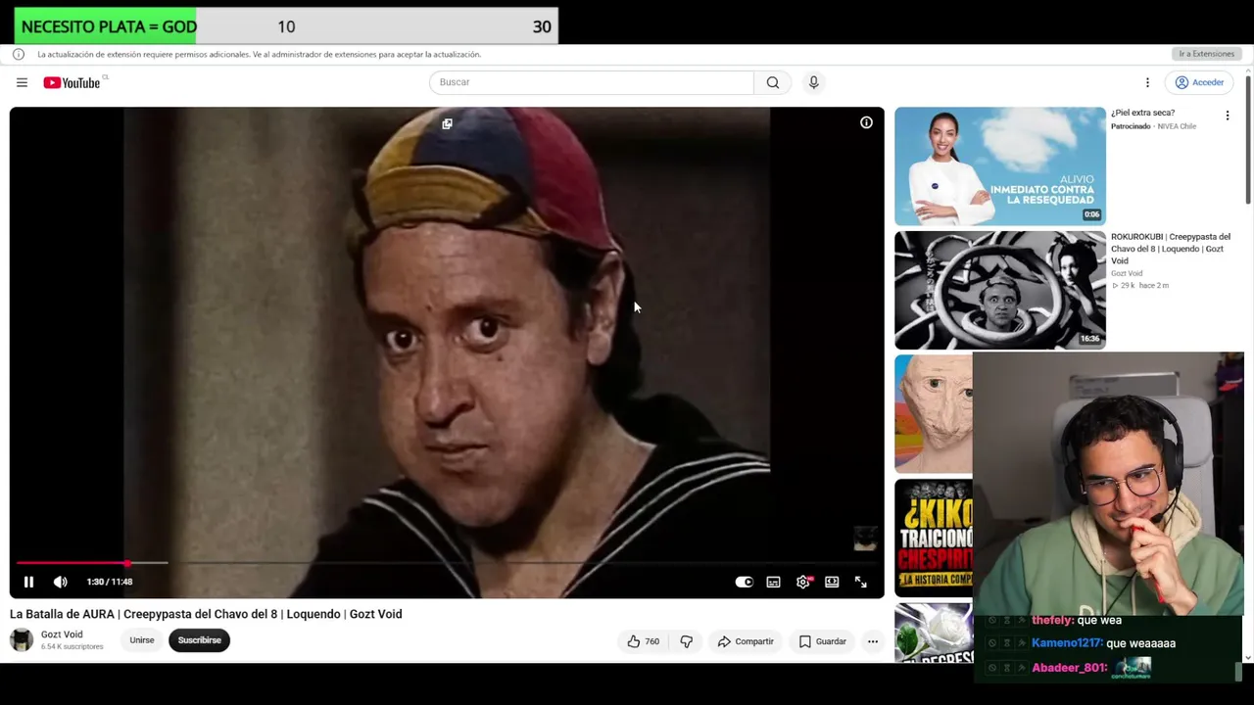Click the timeout icon beside thefely's message
This screenshot has width=1254, height=705.
coord(1006,621)
